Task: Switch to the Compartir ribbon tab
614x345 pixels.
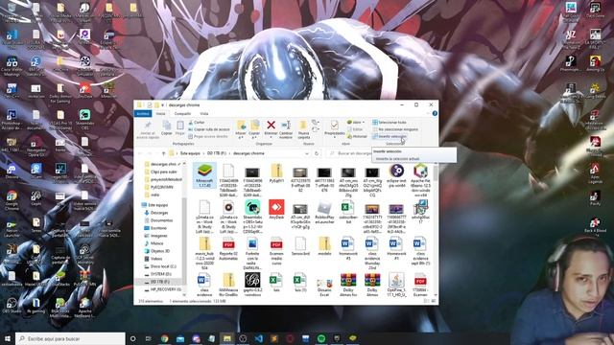Action: pos(182,113)
